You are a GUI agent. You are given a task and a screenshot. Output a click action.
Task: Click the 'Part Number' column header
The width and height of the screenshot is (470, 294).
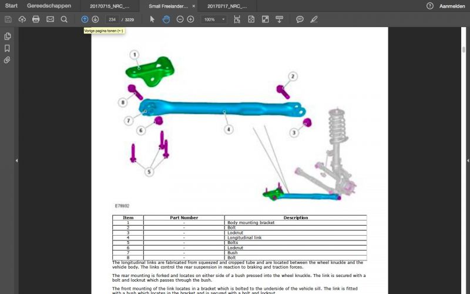[184, 218]
